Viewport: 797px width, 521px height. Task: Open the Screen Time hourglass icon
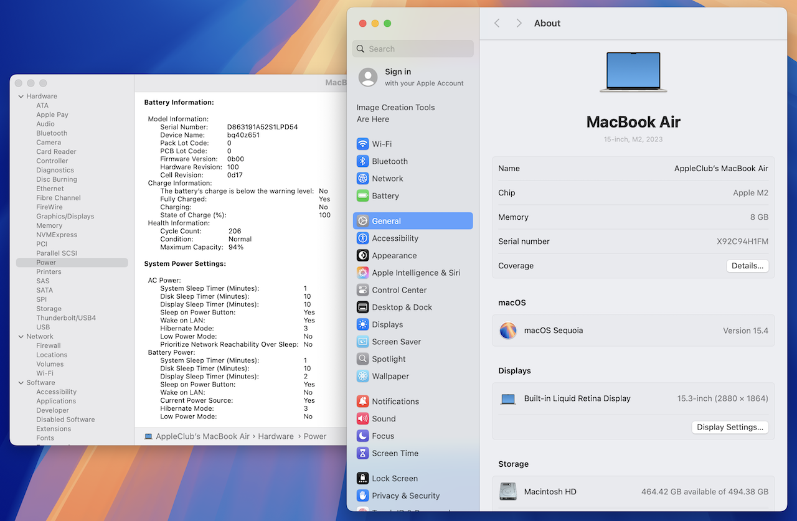pos(362,453)
